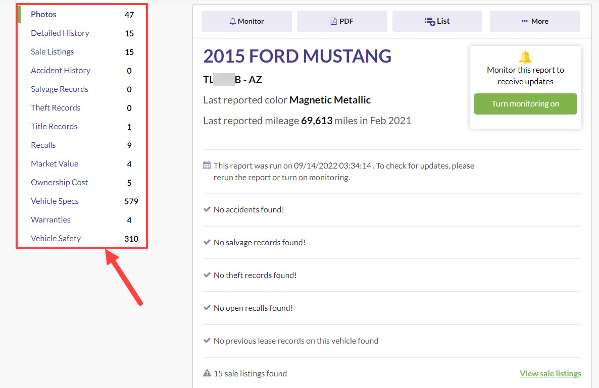This screenshot has height=388, width=599.
Task: Open the Monitor button
Action: pyautogui.click(x=246, y=21)
